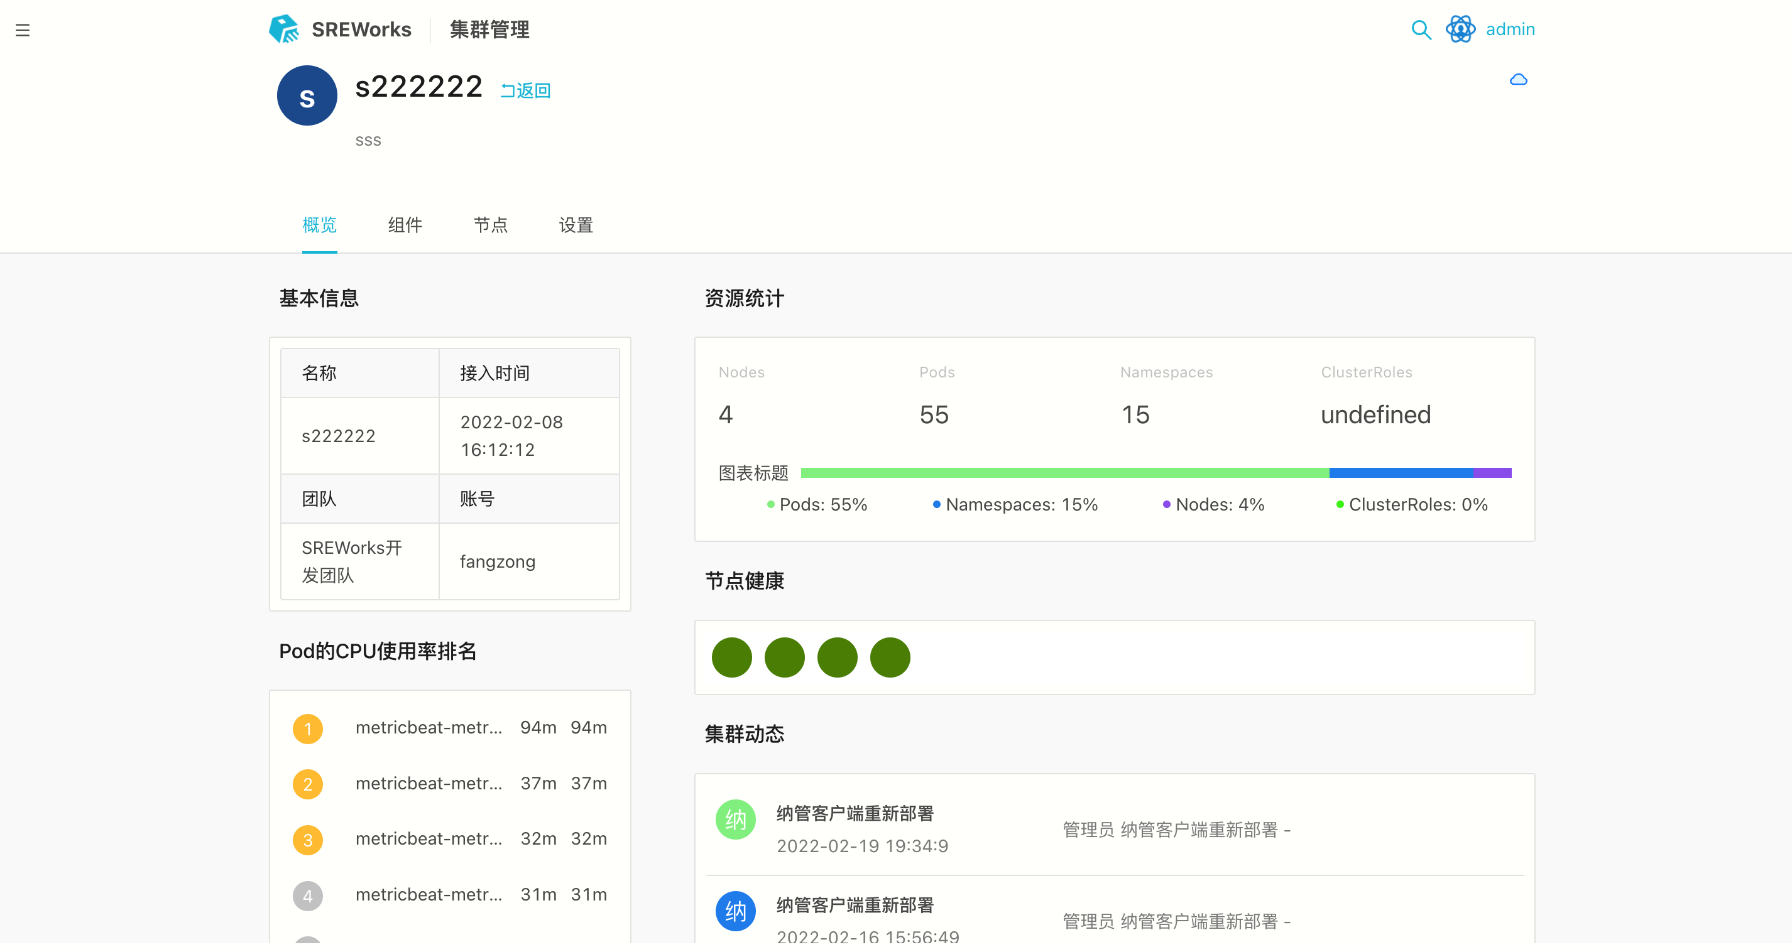The image size is (1792, 952).
Task: Open the search magnifier icon
Action: pos(1421,30)
